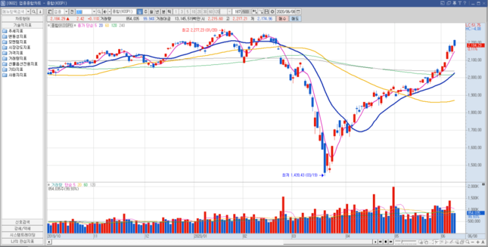Select the 월 monthly period button
488x247 pixels.
tap(151, 12)
